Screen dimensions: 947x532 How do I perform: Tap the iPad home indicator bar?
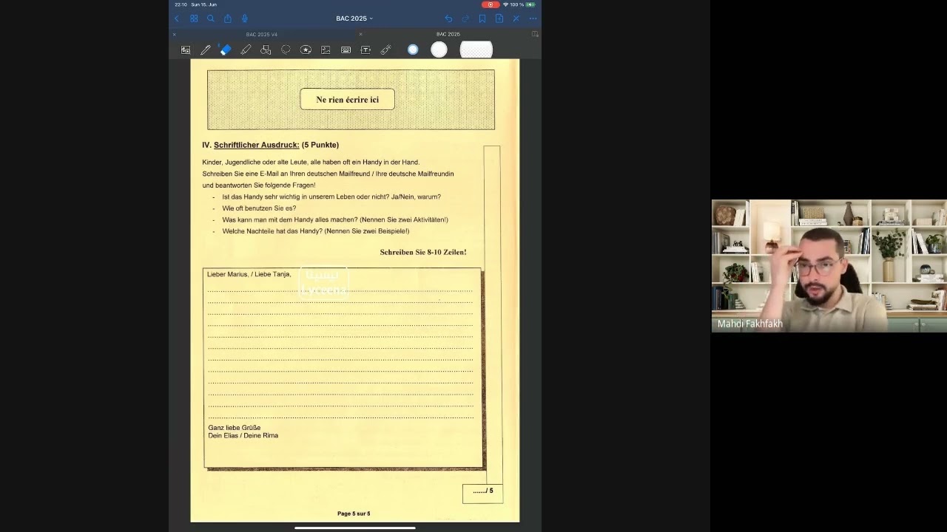point(355,528)
